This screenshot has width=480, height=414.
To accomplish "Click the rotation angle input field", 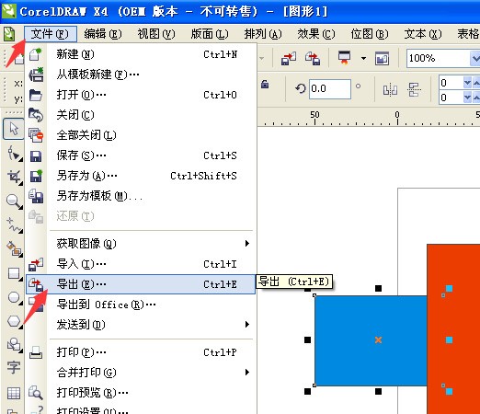I will pyautogui.click(x=330, y=89).
